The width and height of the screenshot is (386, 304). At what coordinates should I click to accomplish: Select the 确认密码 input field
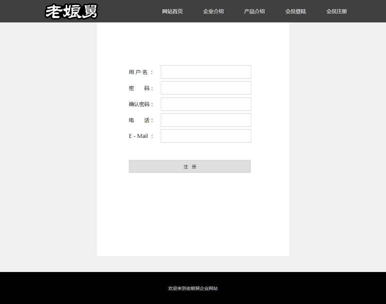pos(206,104)
